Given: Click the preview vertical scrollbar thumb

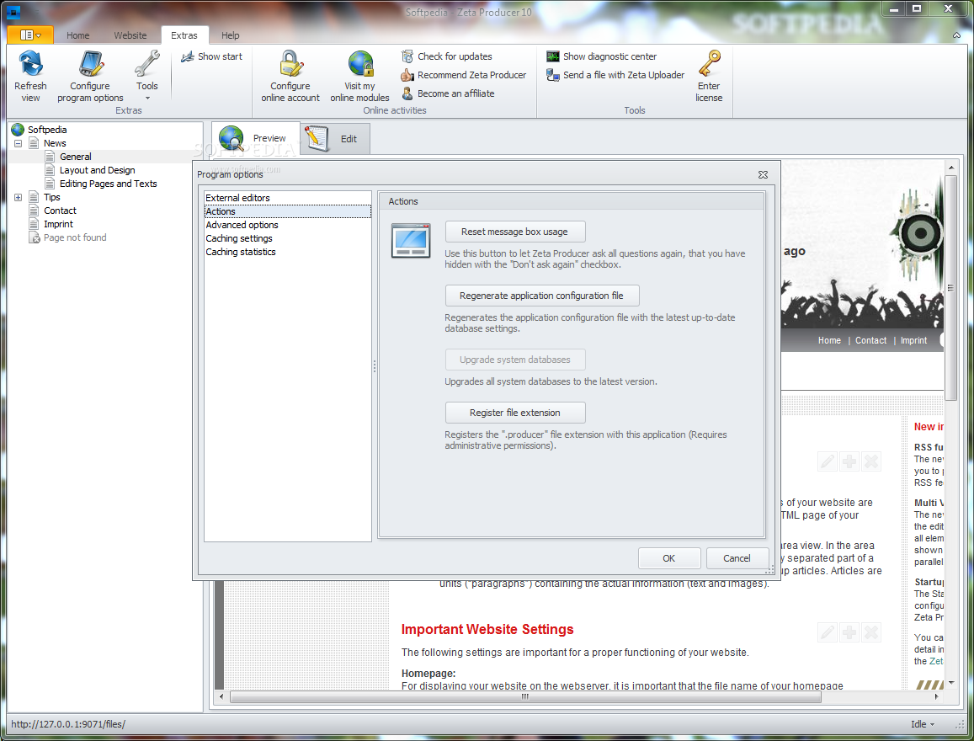Looking at the screenshot, I should click(x=950, y=288).
